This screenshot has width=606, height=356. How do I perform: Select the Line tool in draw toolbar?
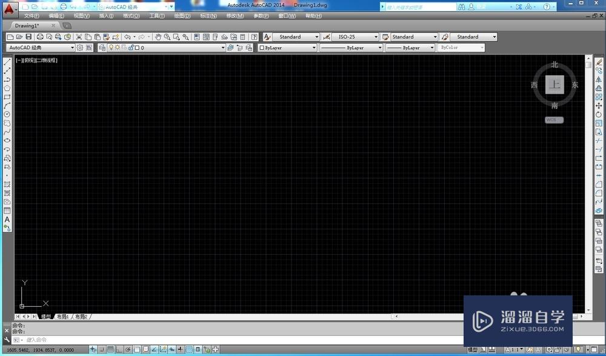[7, 62]
